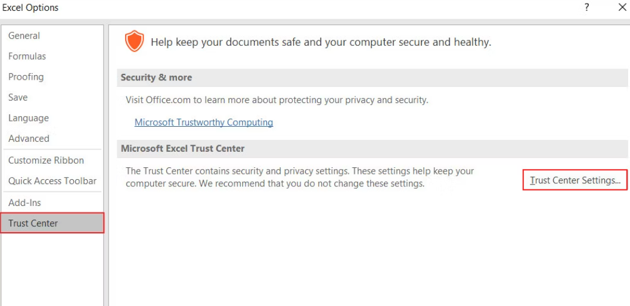
Task: Go to Language settings
Action: pos(29,118)
